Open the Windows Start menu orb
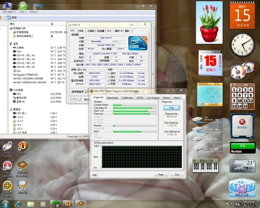This screenshot has width=260, height=208. point(5,204)
